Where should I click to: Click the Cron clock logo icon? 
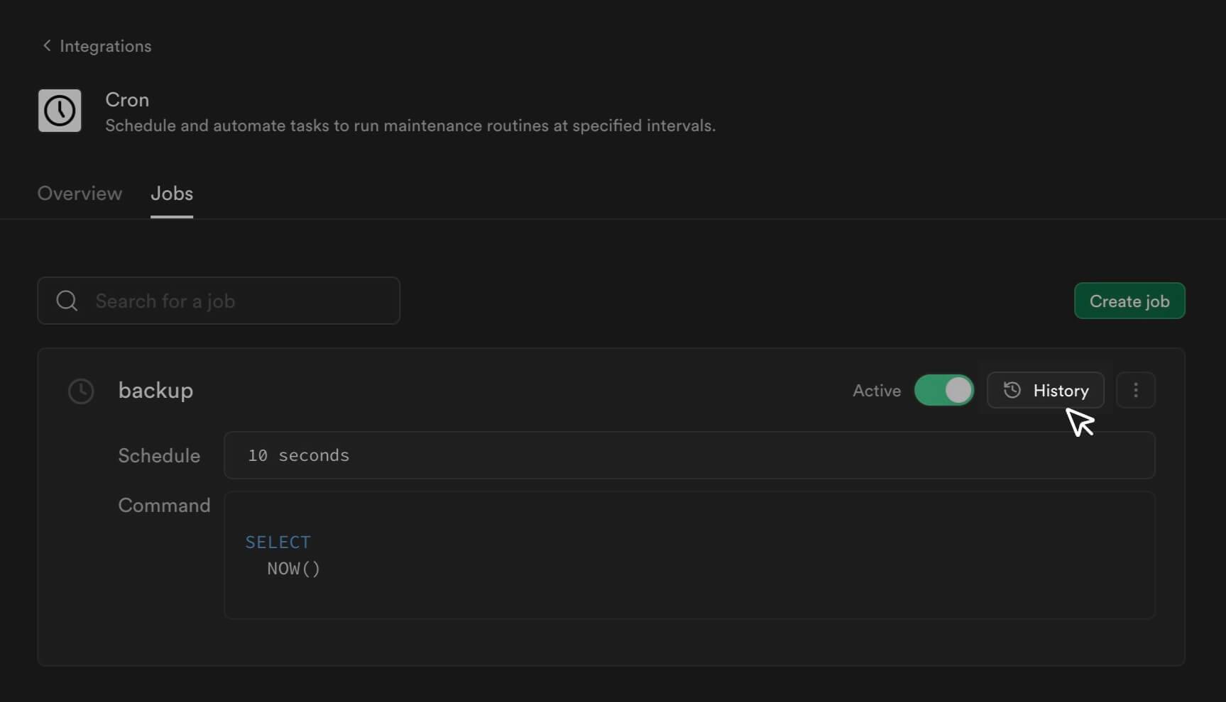pyautogui.click(x=60, y=111)
